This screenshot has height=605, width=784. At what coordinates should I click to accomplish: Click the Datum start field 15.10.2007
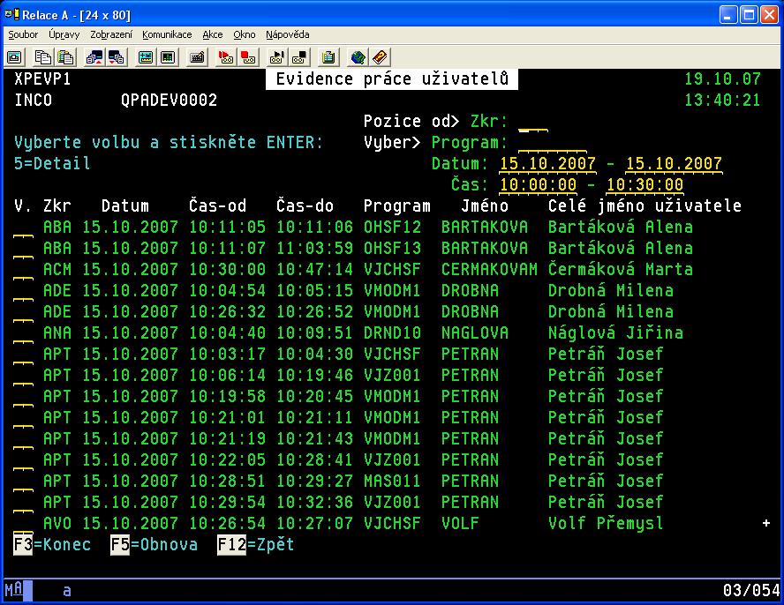(x=547, y=164)
